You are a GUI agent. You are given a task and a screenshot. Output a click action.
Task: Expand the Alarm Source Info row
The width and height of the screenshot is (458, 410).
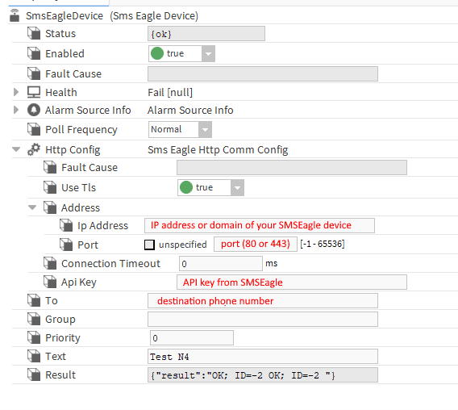pos(16,110)
